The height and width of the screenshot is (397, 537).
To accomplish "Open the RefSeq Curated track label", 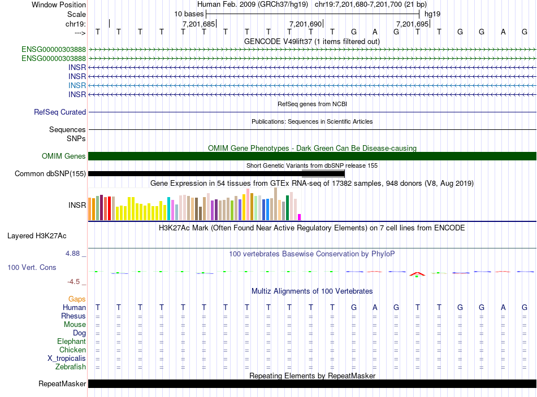I will coord(60,112).
